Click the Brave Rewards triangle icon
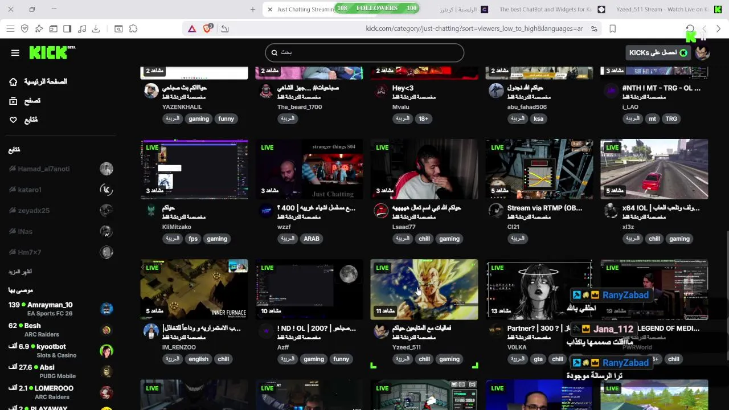 [x=192, y=28]
